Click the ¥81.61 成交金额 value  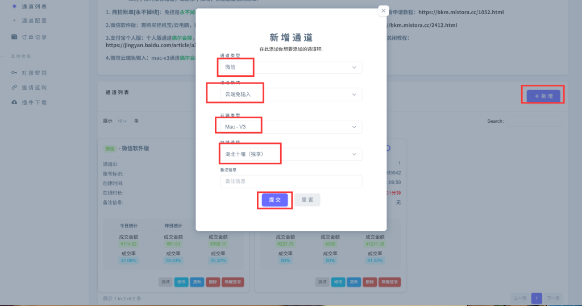tap(173, 244)
